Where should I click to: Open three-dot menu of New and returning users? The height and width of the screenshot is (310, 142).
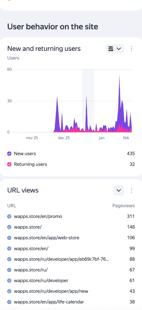[132, 49]
